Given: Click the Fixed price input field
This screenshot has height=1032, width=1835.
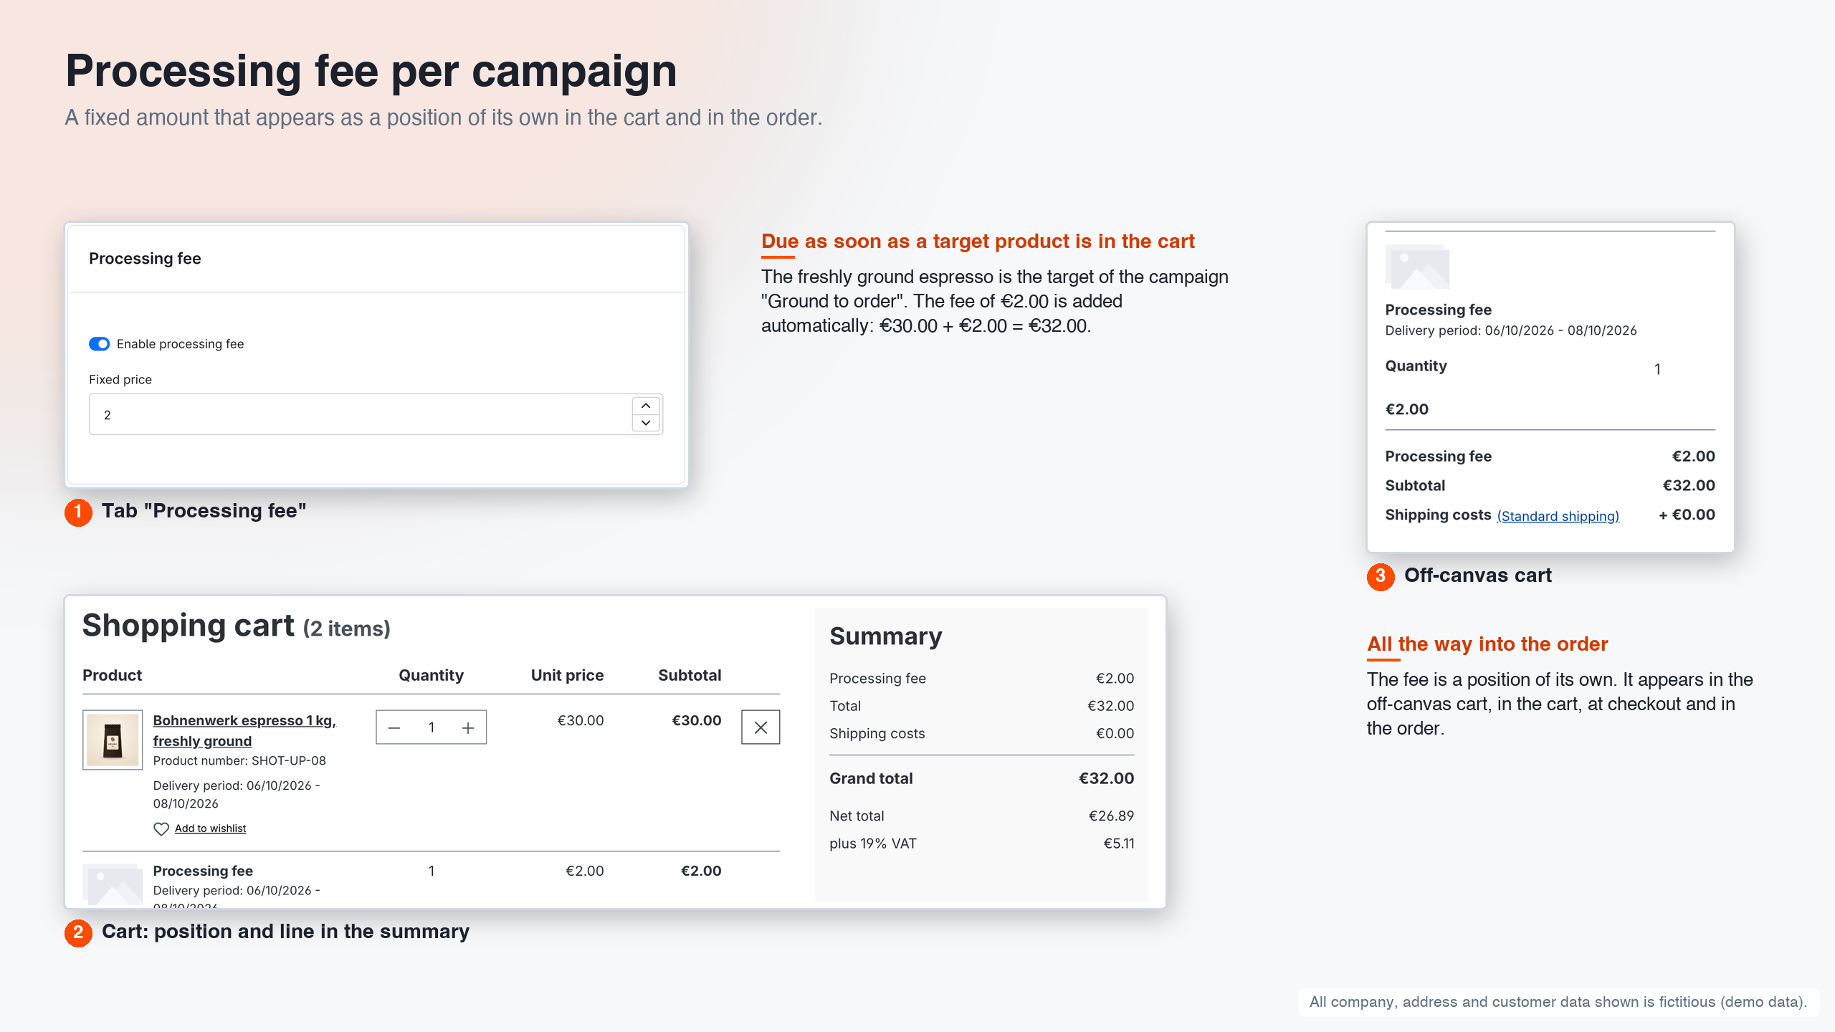Looking at the screenshot, I should click(x=360, y=414).
